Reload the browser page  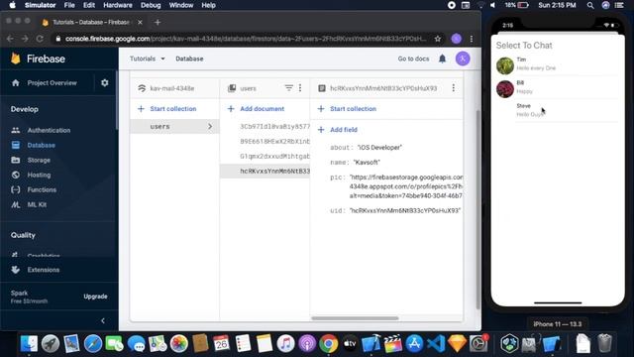40,39
